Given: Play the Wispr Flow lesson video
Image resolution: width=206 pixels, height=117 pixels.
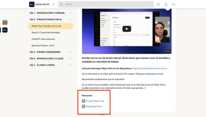Looking at the screenshot, I should [x=127, y=29].
